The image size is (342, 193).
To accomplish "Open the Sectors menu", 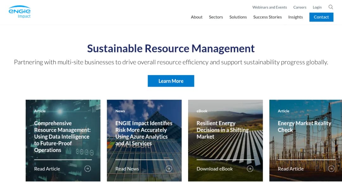I will (x=216, y=17).
